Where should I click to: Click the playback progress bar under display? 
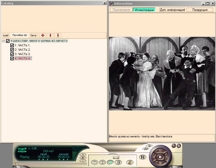(51, 164)
